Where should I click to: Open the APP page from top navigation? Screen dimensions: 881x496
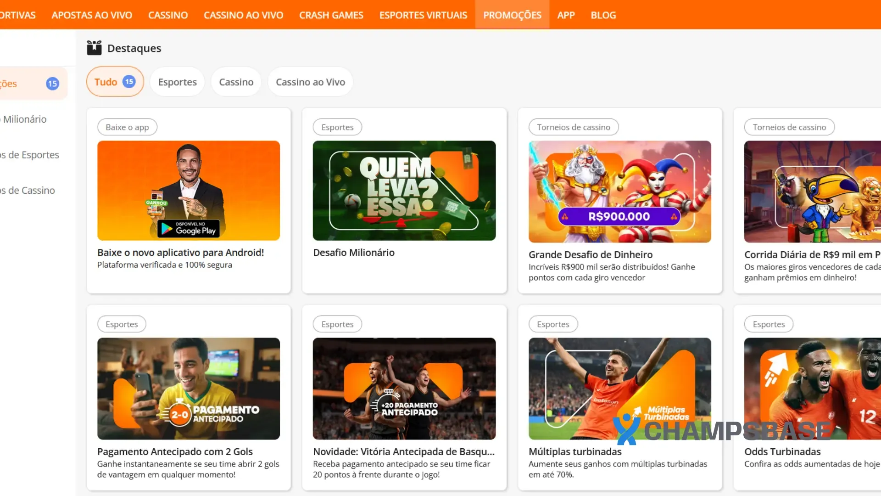click(566, 15)
